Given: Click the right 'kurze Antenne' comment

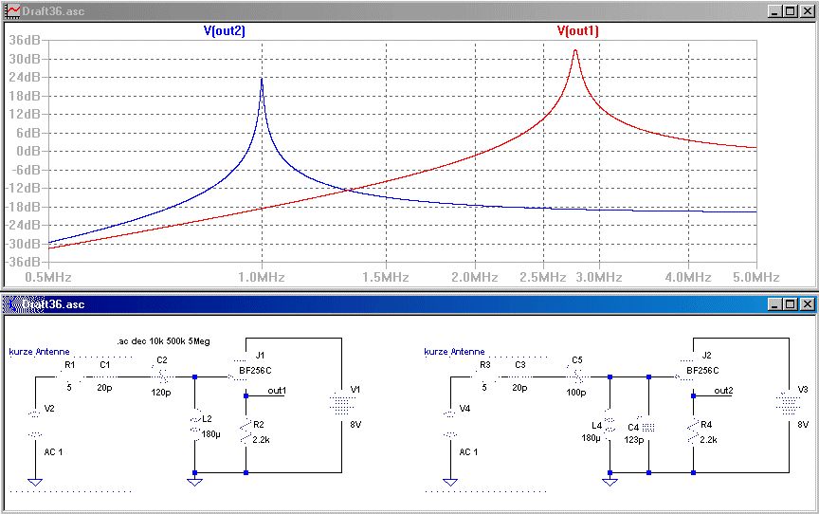Looking at the screenshot, I should tap(454, 352).
